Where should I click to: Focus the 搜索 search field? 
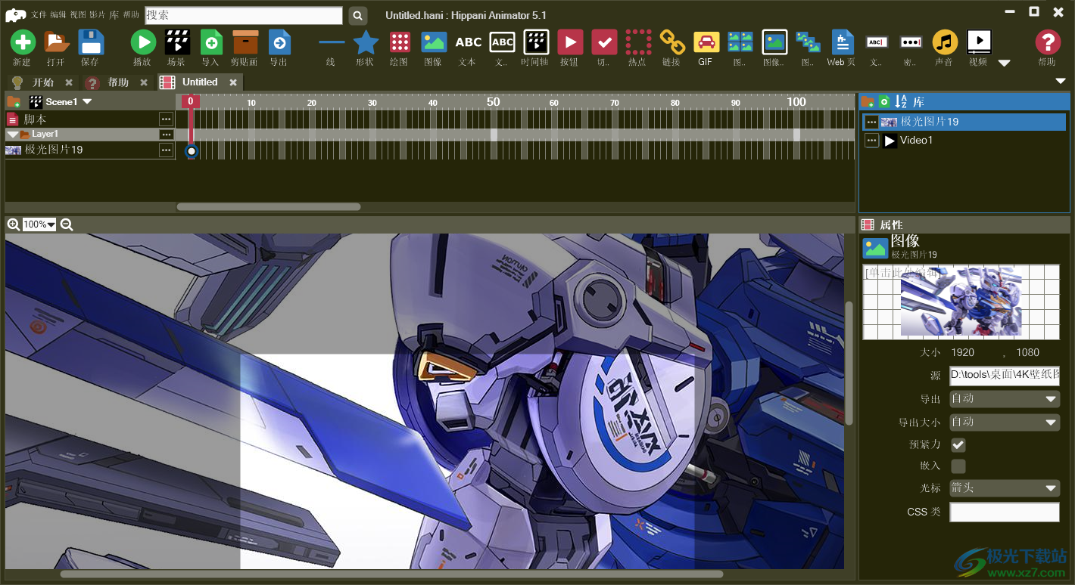[x=244, y=15]
